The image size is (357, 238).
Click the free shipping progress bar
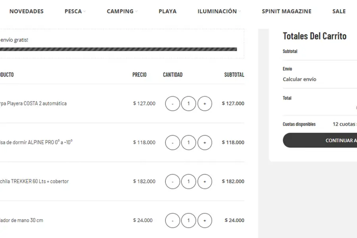[x=118, y=50]
